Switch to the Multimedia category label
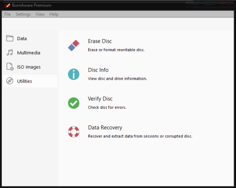 pyautogui.click(x=29, y=53)
